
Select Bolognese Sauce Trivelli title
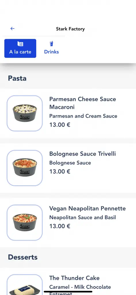(x=83, y=154)
